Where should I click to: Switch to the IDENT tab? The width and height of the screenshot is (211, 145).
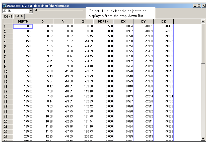[8, 16]
